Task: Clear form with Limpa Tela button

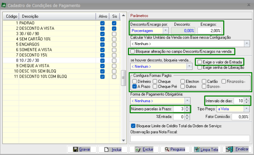Action: pos(206,149)
